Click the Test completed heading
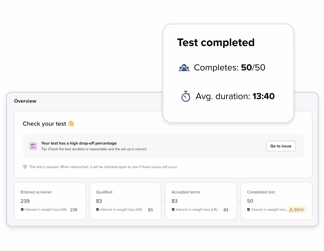 coord(216,43)
